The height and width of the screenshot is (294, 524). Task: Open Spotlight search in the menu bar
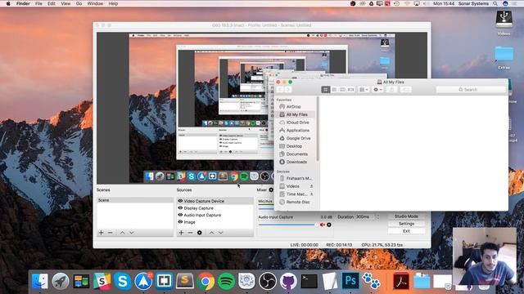point(495,3)
